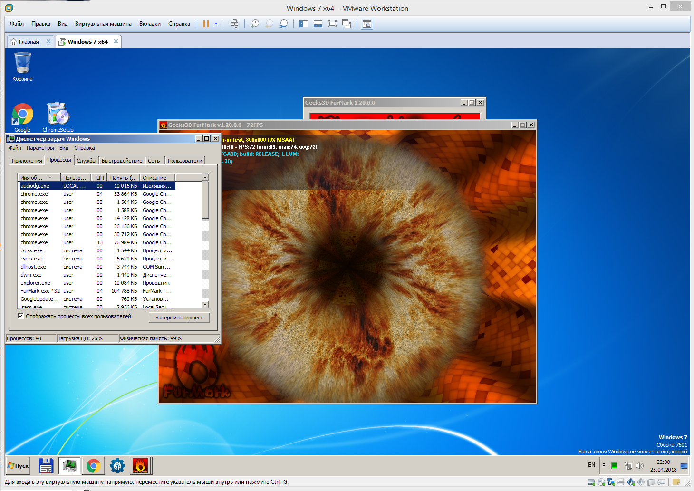Open the Виртуальная машина menu
This screenshot has height=491, width=694.
103,24
